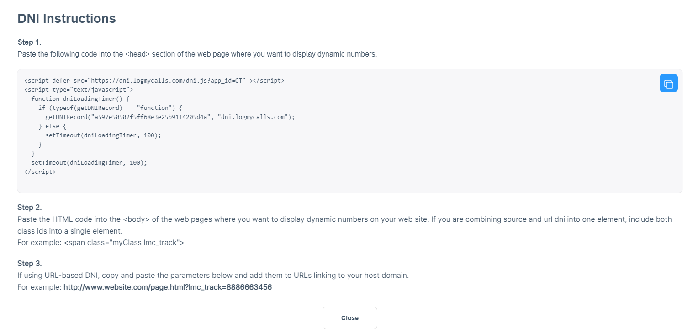
Task: Click the indented setTimeout line inside else
Action: [x=103, y=135]
